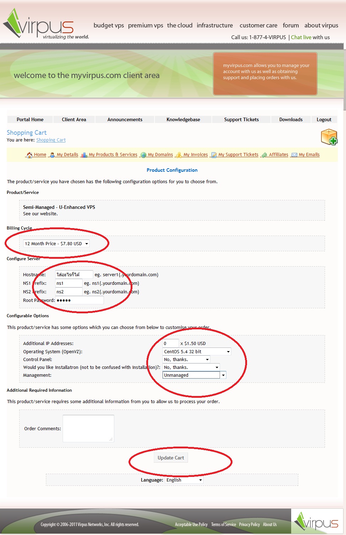
Task: Click the Shopping Cart breadcrumb link
Action: click(51, 140)
